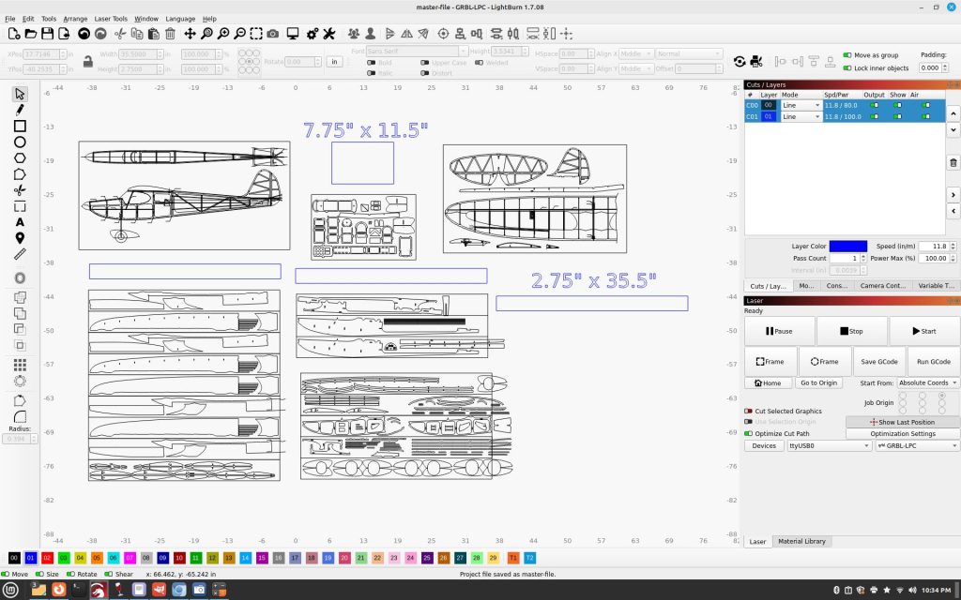Screen dimensions: 961x600
Task: Click the blue Layer Color swatch
Action: (x=848, y=246)
